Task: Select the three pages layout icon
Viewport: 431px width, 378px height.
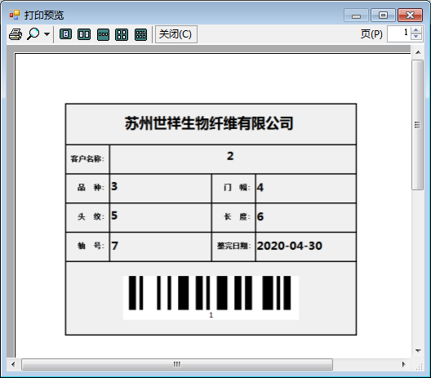Action: click(x=104, y=34)
